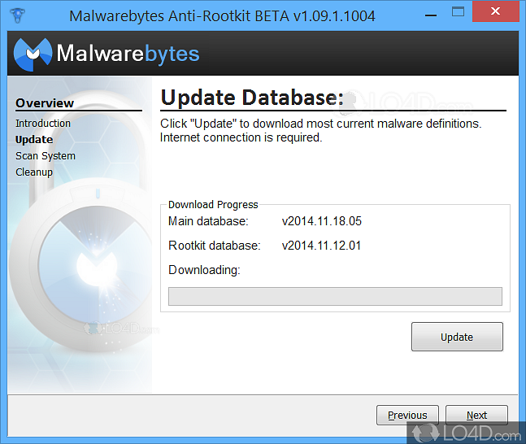Click the 'Rootkit database:' label
The image size is (526, 444).
point(215,246)
